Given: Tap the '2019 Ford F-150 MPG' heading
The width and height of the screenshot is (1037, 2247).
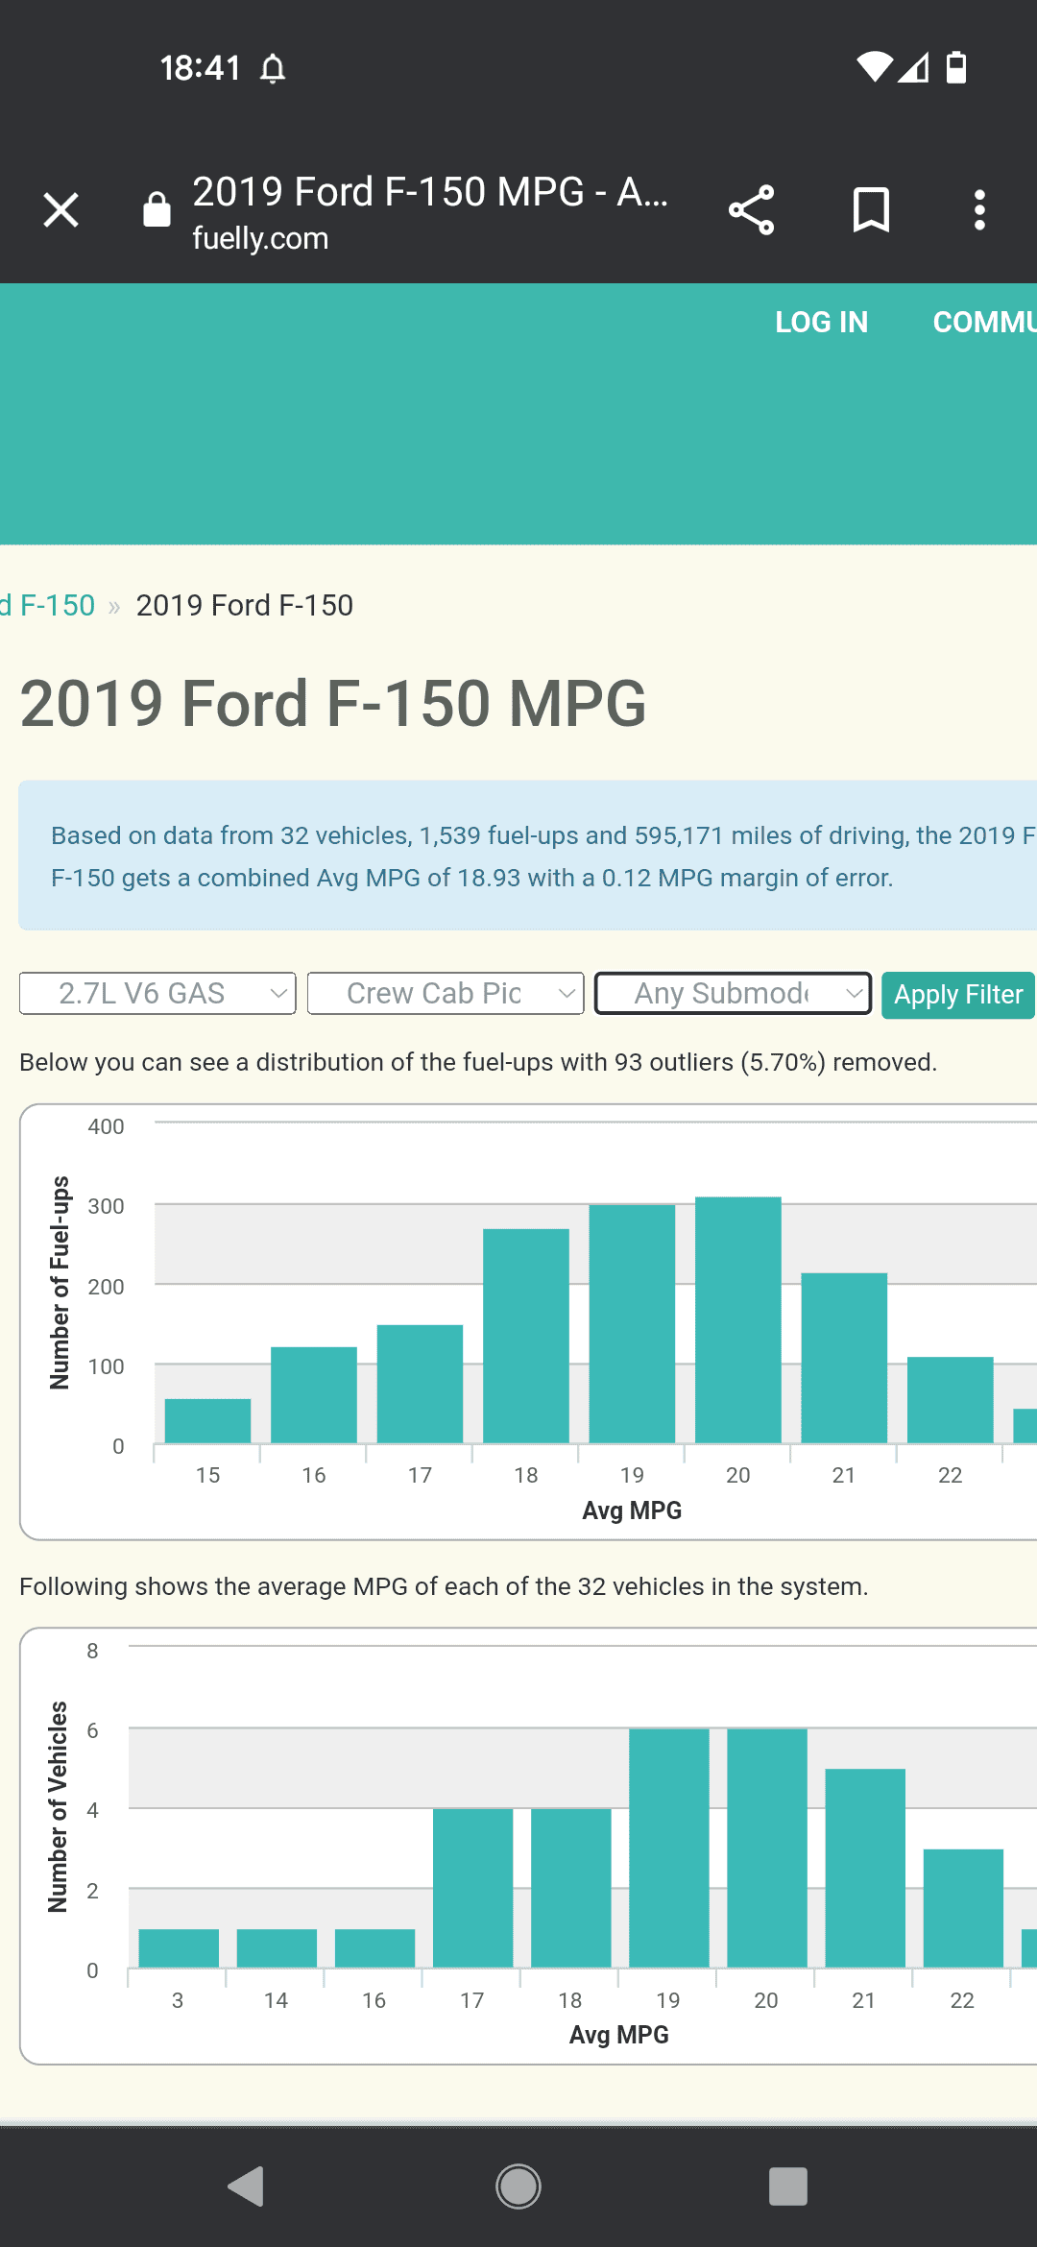Looking at the screenshot, I should pos(333,703).
